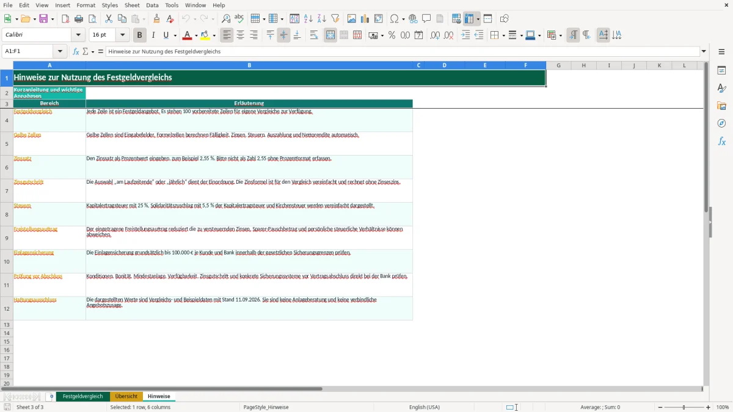Click the Format as Percent icon

click(x=392, y=35)
